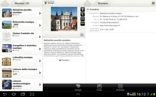Expand description with Daugiau
Screen dimensions: 156x97
64,60
